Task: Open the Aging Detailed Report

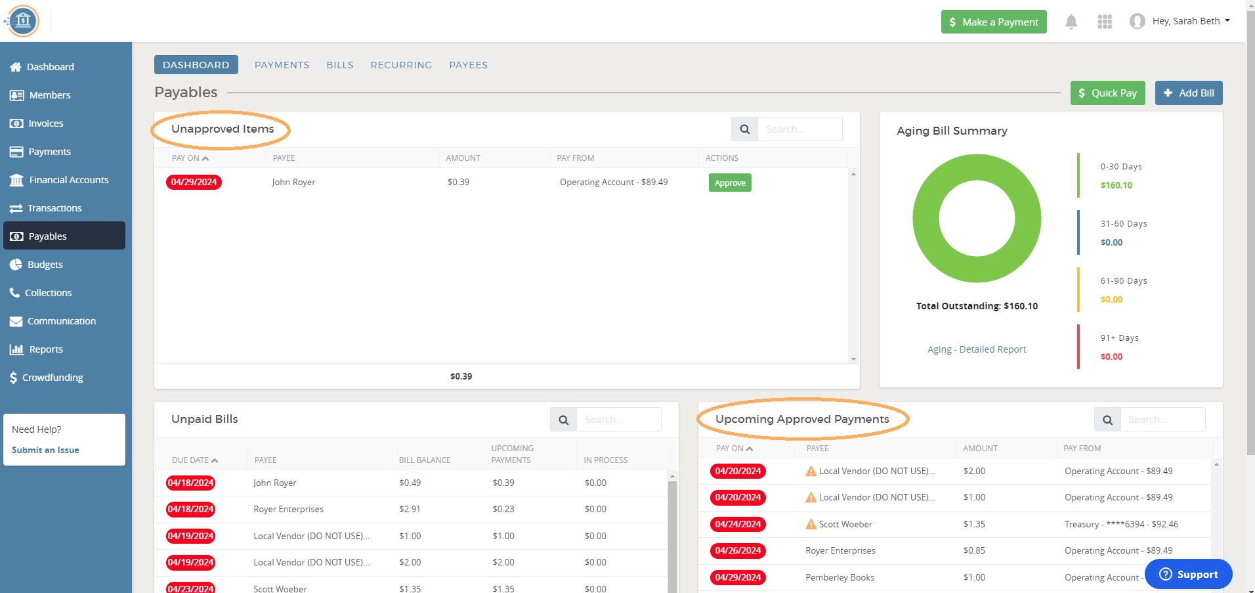Action: coord(977,349)
